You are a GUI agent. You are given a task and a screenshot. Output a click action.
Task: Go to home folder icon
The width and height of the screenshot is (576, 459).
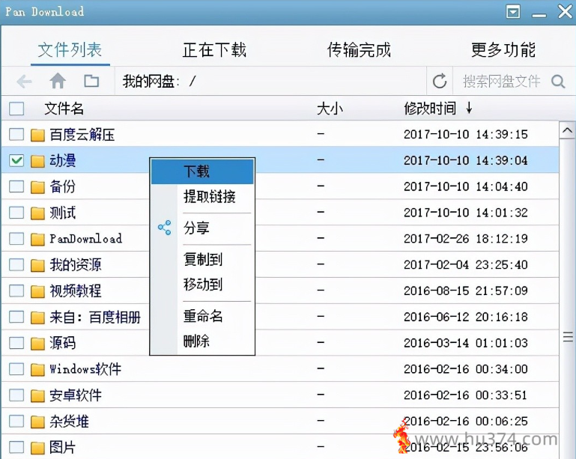58,81
